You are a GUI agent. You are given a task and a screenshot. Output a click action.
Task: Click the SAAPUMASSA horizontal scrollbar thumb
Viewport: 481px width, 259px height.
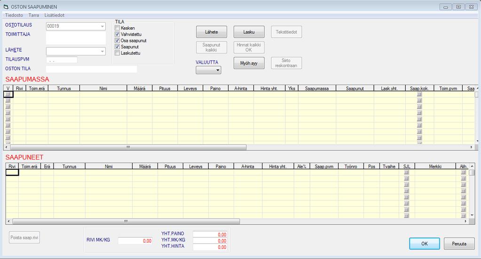(128, 148)
